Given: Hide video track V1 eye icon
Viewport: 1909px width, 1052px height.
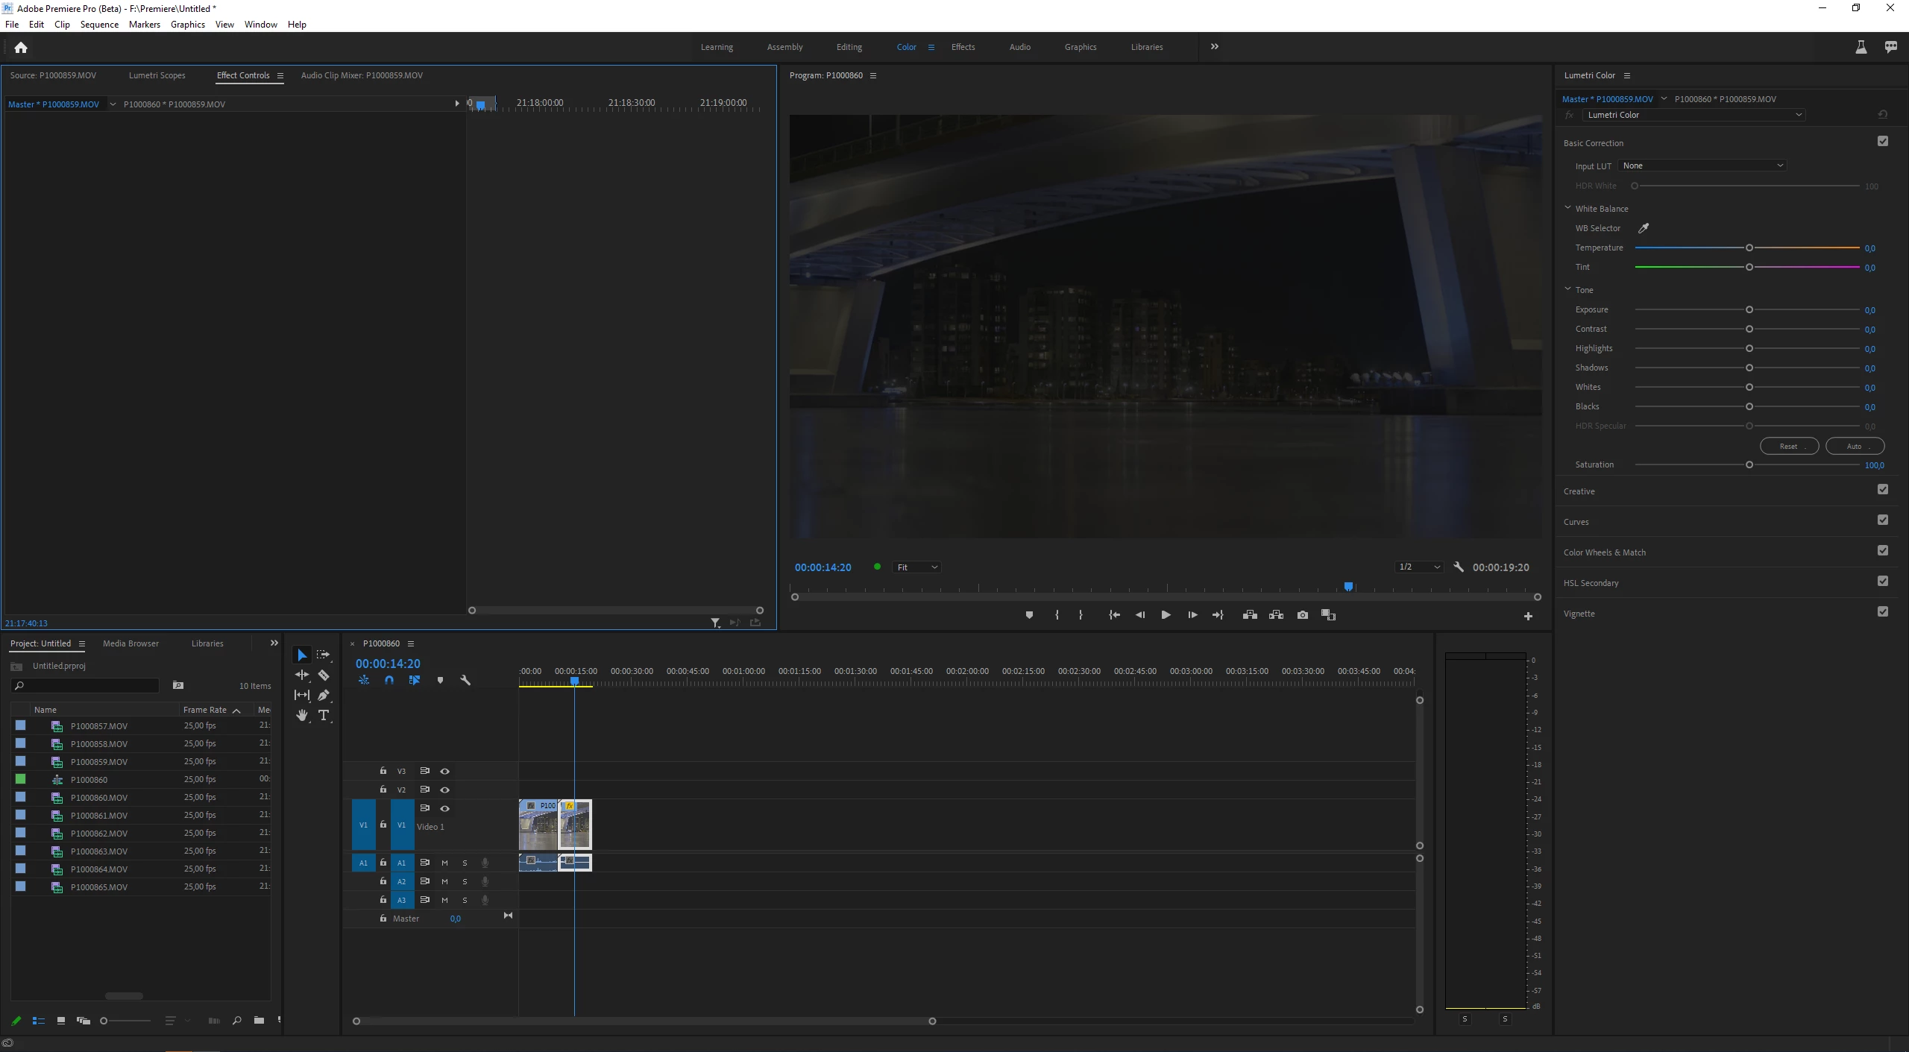Looking at the screenshot, I should (445, 809).
